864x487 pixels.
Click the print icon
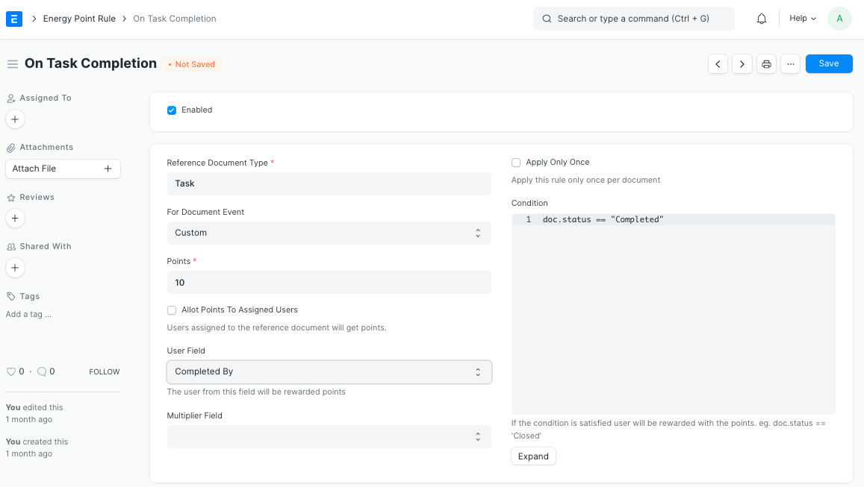[766, 64]
